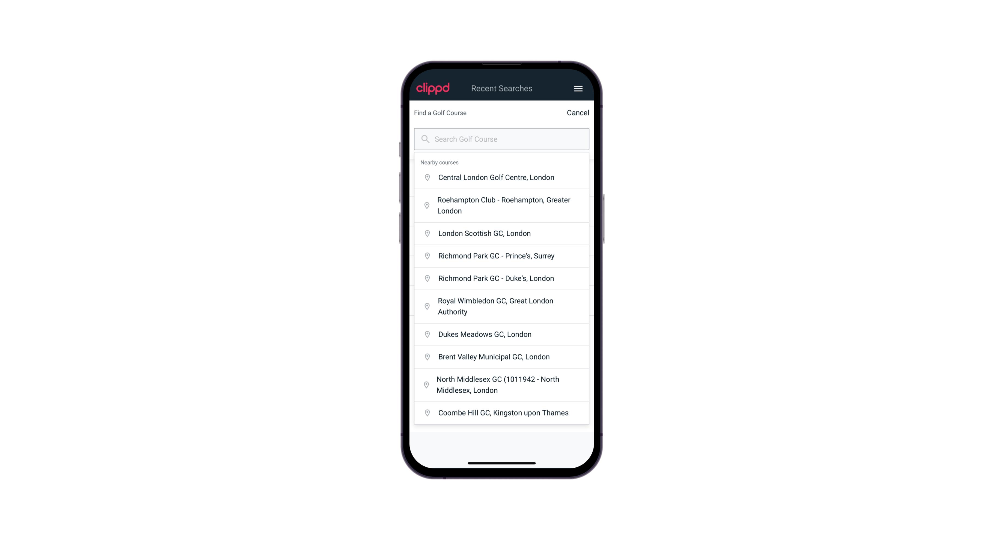Image resolution: width=1004 pixels, height=540 pixels.
Task: Click the location pin icon for Coombe Hill GC
Action: (x=426, y=412)
